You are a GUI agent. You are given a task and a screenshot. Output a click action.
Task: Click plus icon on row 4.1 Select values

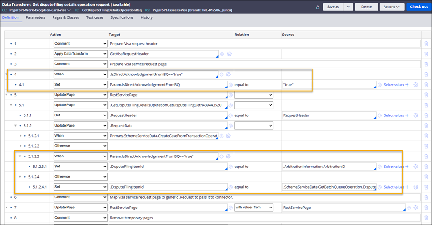click(x=407, y=85)
